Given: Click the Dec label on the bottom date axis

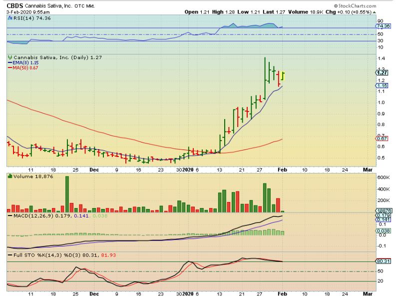Looking at the screenshot, I should (94, 293).
